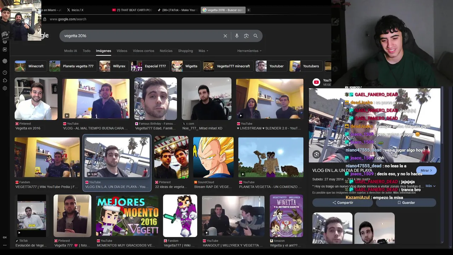Open PLANETA VEGETTA UN COMIENZO thumbnail
The image size is (453, 255).
(x=271, y=157)
